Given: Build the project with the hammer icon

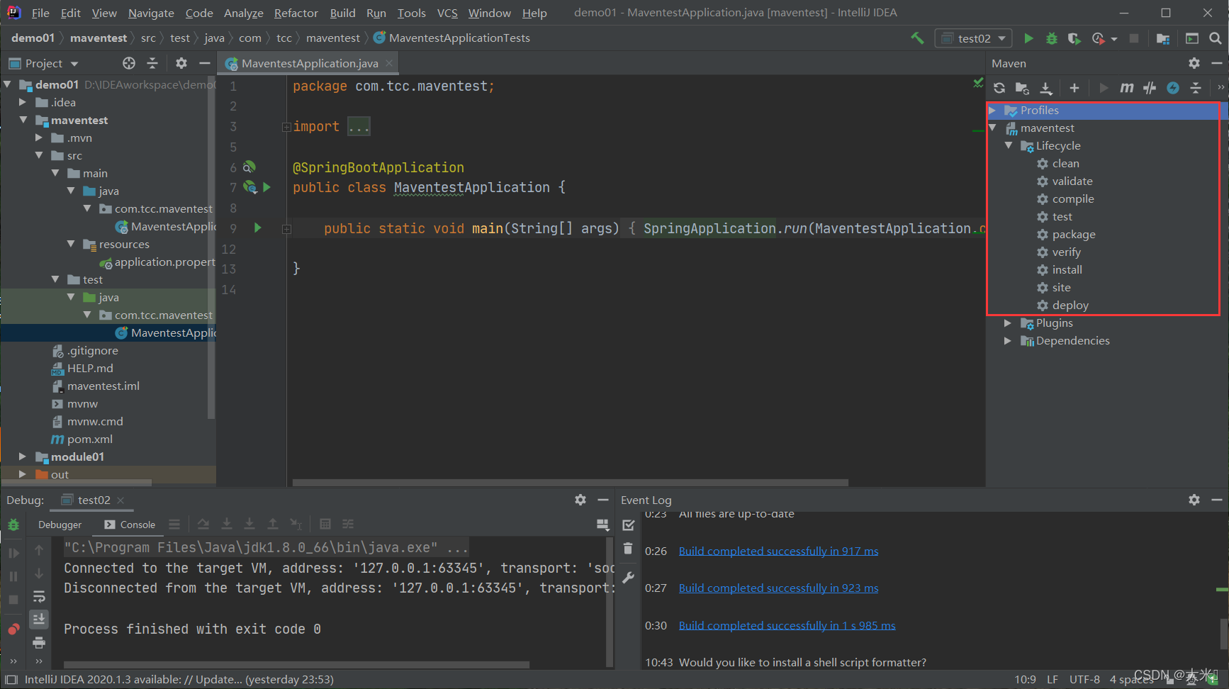Looking at the screenshot, I should [x=917, y=38].
